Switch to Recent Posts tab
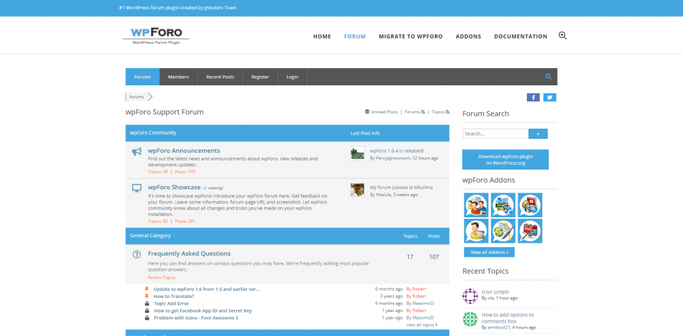Viewport: 683px width, 336px height. [220, 77]
